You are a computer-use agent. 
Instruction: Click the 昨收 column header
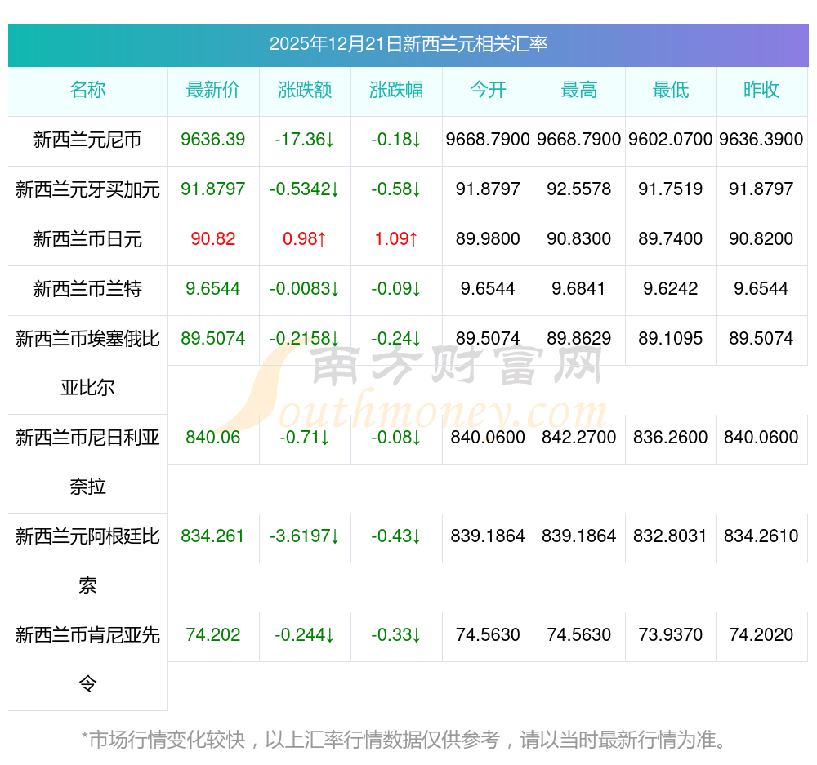click(x=761, y=90)
